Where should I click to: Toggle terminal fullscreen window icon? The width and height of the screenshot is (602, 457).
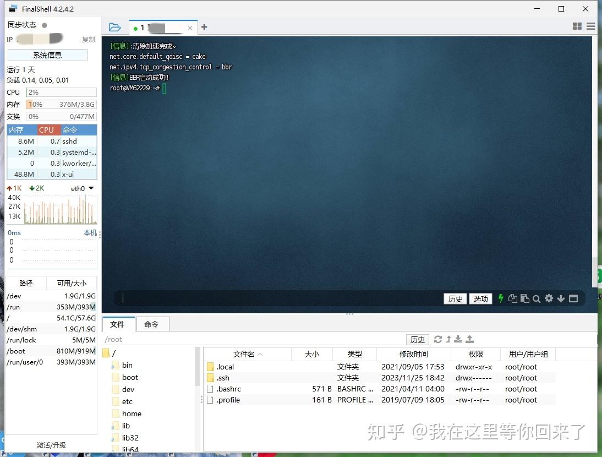(x=573, y=299)
